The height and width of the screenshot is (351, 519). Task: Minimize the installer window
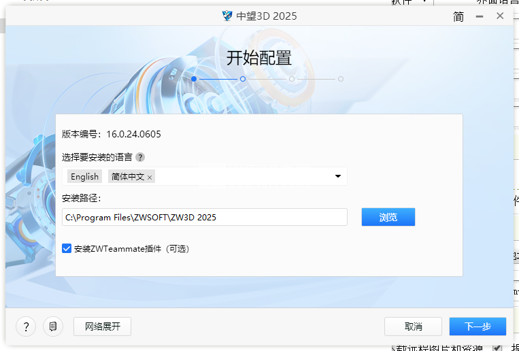(480, 16)
